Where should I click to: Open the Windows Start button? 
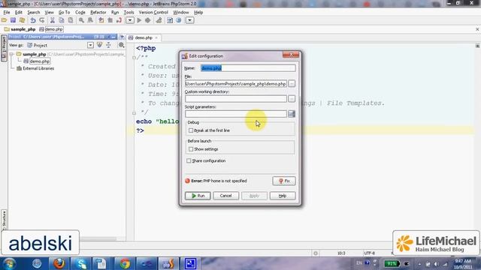point(9,263)
